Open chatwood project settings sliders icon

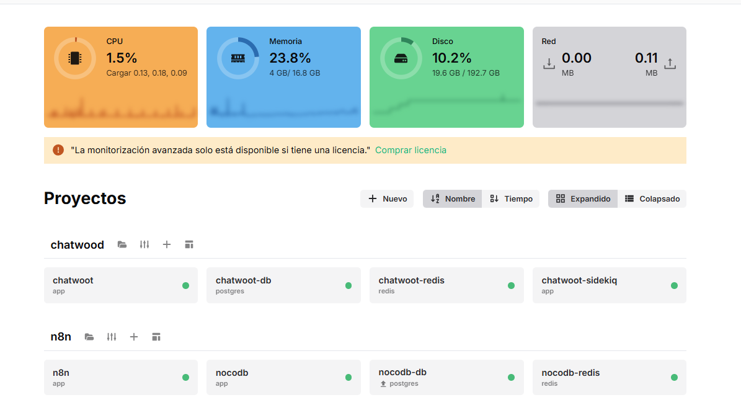tap(144, 245)
